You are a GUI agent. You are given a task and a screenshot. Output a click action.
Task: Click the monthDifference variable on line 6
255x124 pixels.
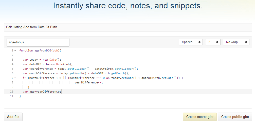(42, 73)
